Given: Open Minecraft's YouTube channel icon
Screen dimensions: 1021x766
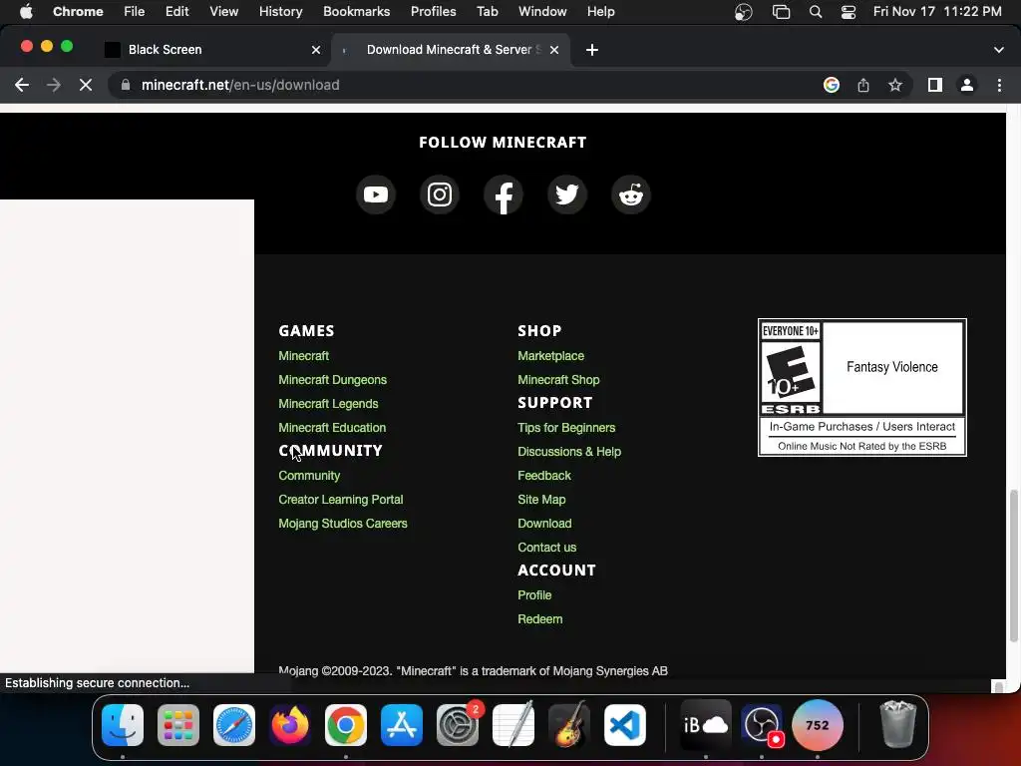Looking at the screenshot, I should click(x=376, y=194).
